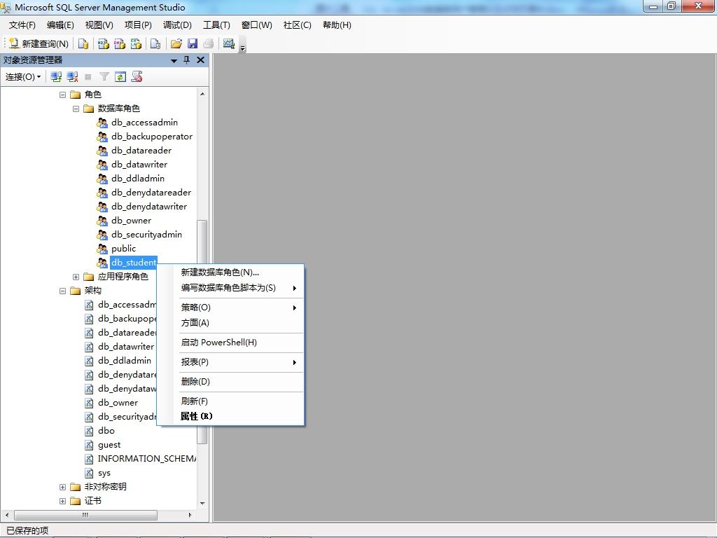The width and height of the screenshot is (717, 538).
Task: Open the 连接(O) dropdown
Action: 23,77
